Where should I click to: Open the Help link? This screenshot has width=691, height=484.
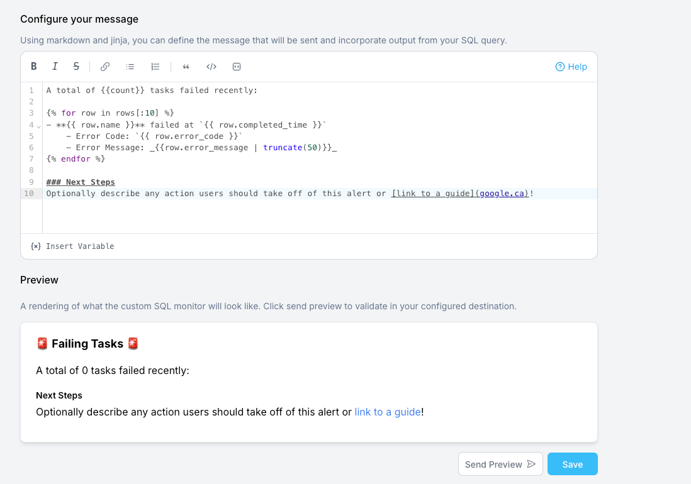click(571, 67)
